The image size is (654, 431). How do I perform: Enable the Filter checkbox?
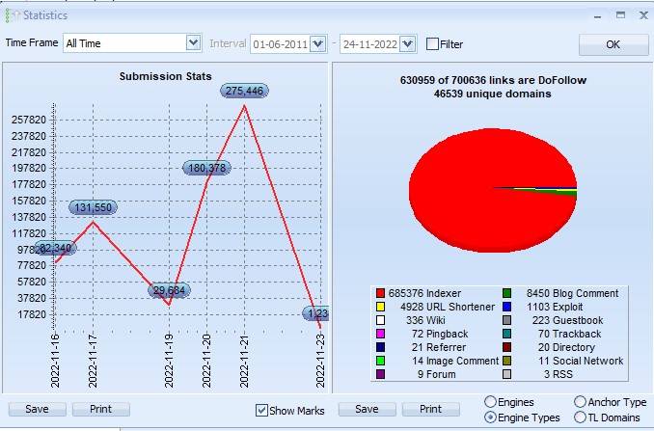coord(432,44)
